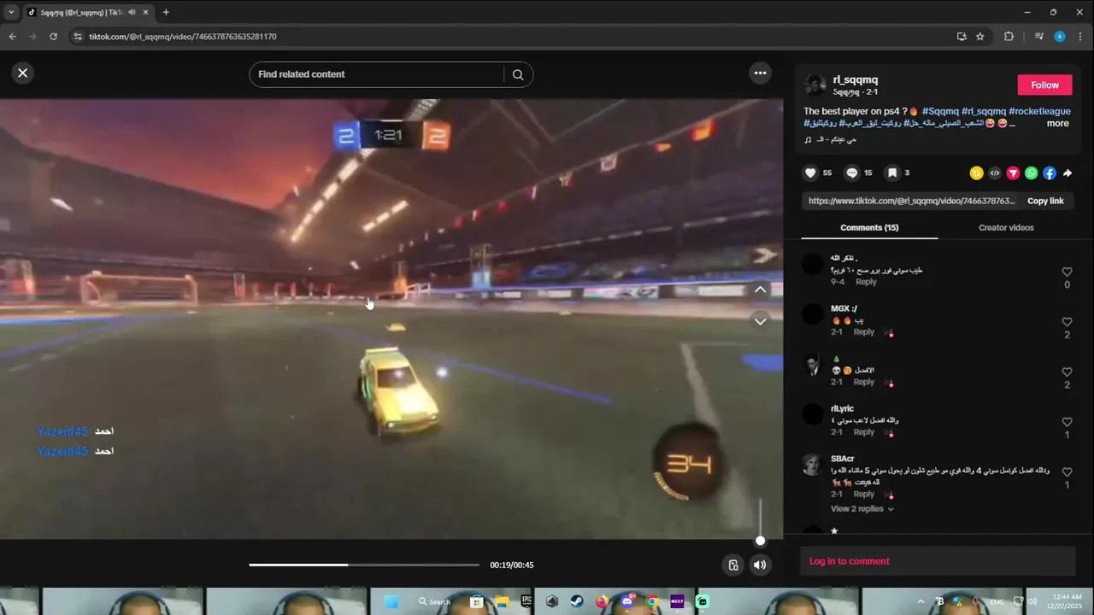This screenshot has width=1094, height=615.
Task: Mute the video with speaker icon
Action: click(760, 565)
